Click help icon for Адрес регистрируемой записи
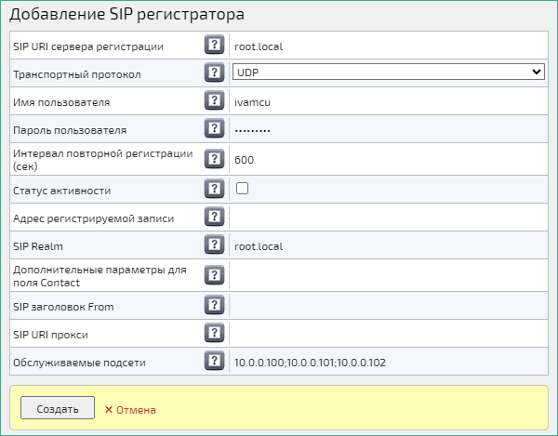Viewport: 558px width, 436px height. (214, 218)
